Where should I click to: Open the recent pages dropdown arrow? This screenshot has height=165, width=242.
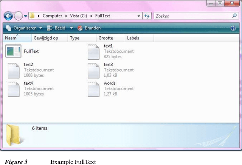25,16
